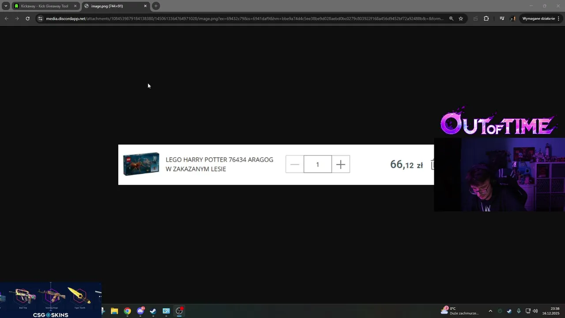The height and width of the screenshot is (318, 565).
Task: Open the weather widget showing 0°C
Action: tap(460, 310)
